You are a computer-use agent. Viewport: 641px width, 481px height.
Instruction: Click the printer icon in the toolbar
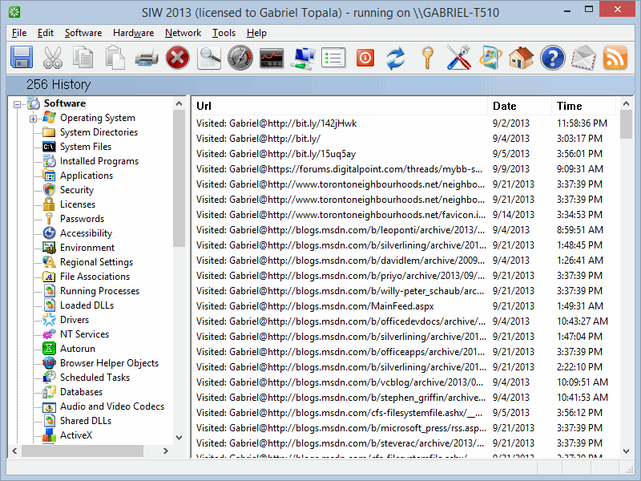pyautogui.click(x=147, y=58)
